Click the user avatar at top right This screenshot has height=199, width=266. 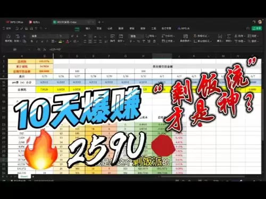[x=260, y=22]
